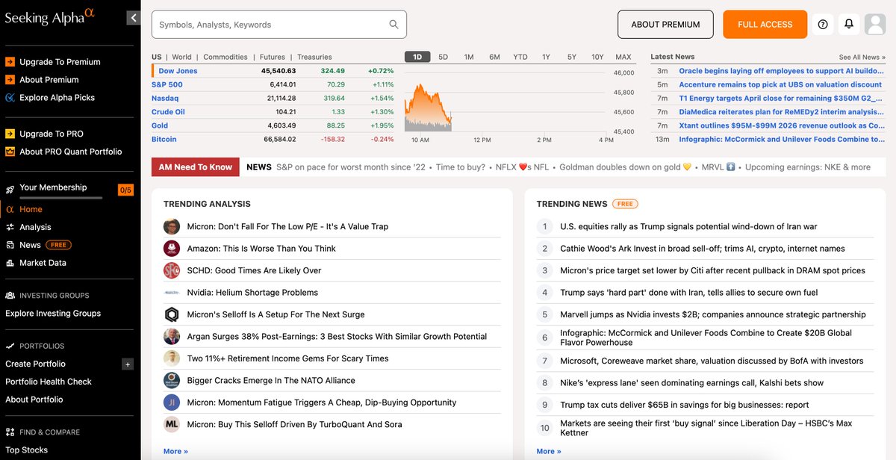The width and height of the screenshot is (896, 460).
Task: Click the JI author avatar
Action: pos(172,402)
